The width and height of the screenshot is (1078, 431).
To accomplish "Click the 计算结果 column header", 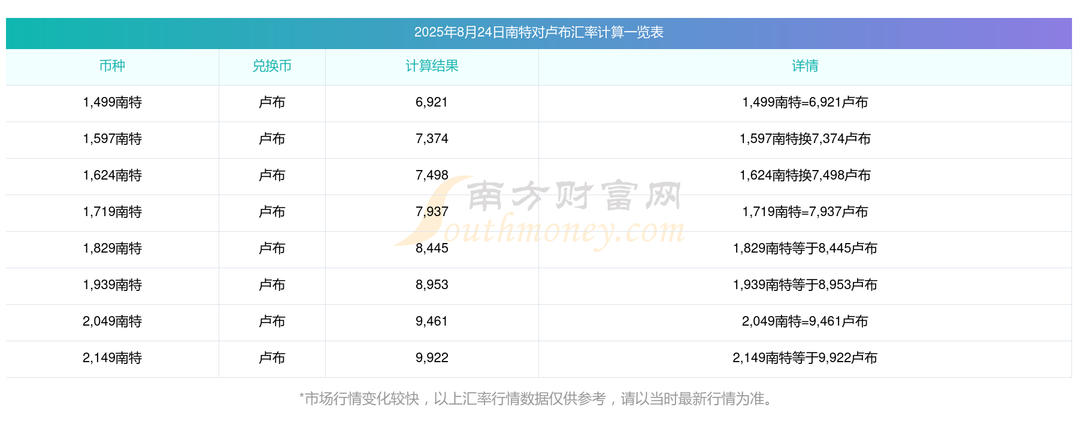I will [x=432, y=66].
